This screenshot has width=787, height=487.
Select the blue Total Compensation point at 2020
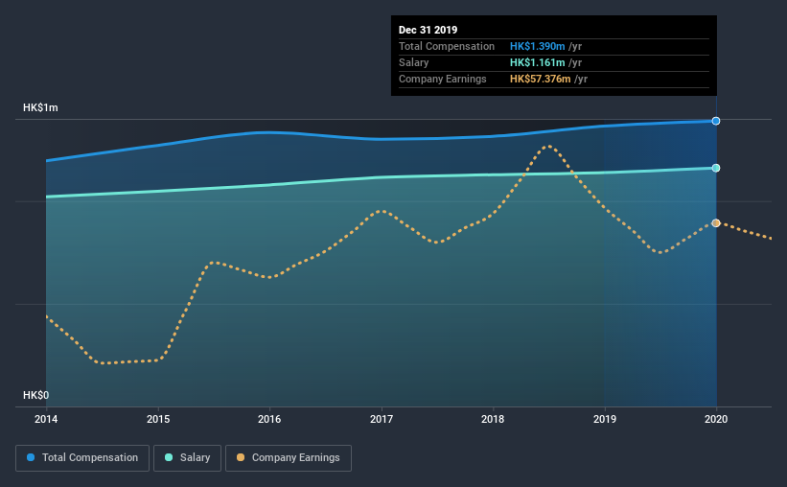click(716, 121)
